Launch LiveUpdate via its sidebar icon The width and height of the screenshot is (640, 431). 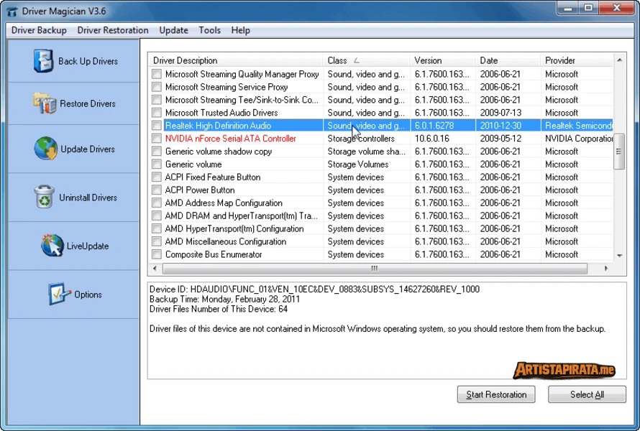(51, 246)
